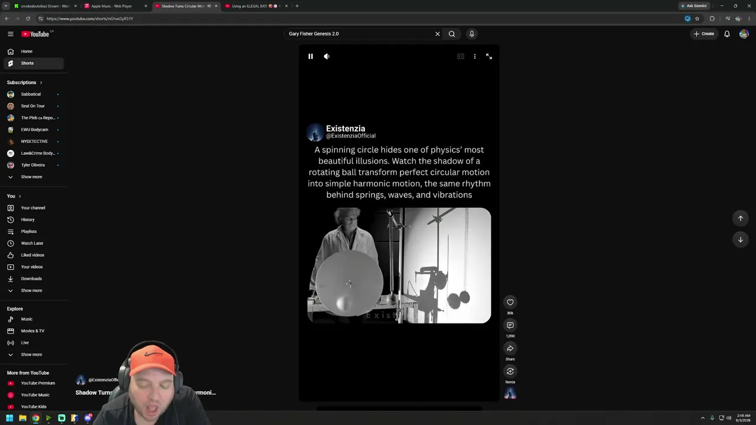Expand Show more under the You section

32,290
